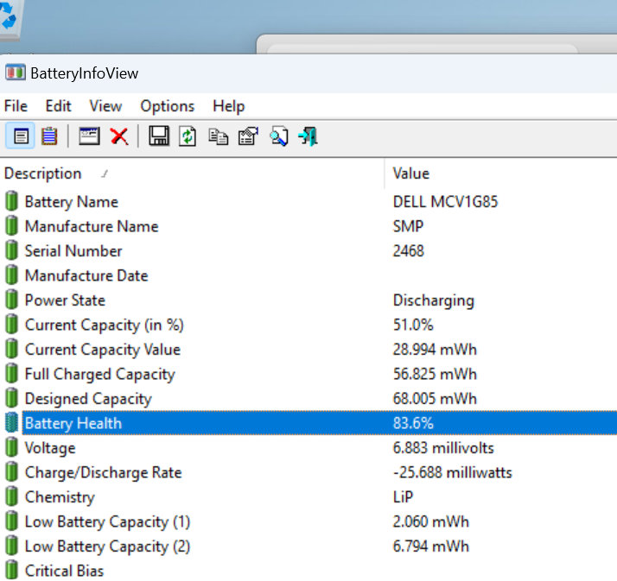This screenshot has width=617, height=581.
Task: Select the Manufacture Date row
Action: tap(308, 275)
